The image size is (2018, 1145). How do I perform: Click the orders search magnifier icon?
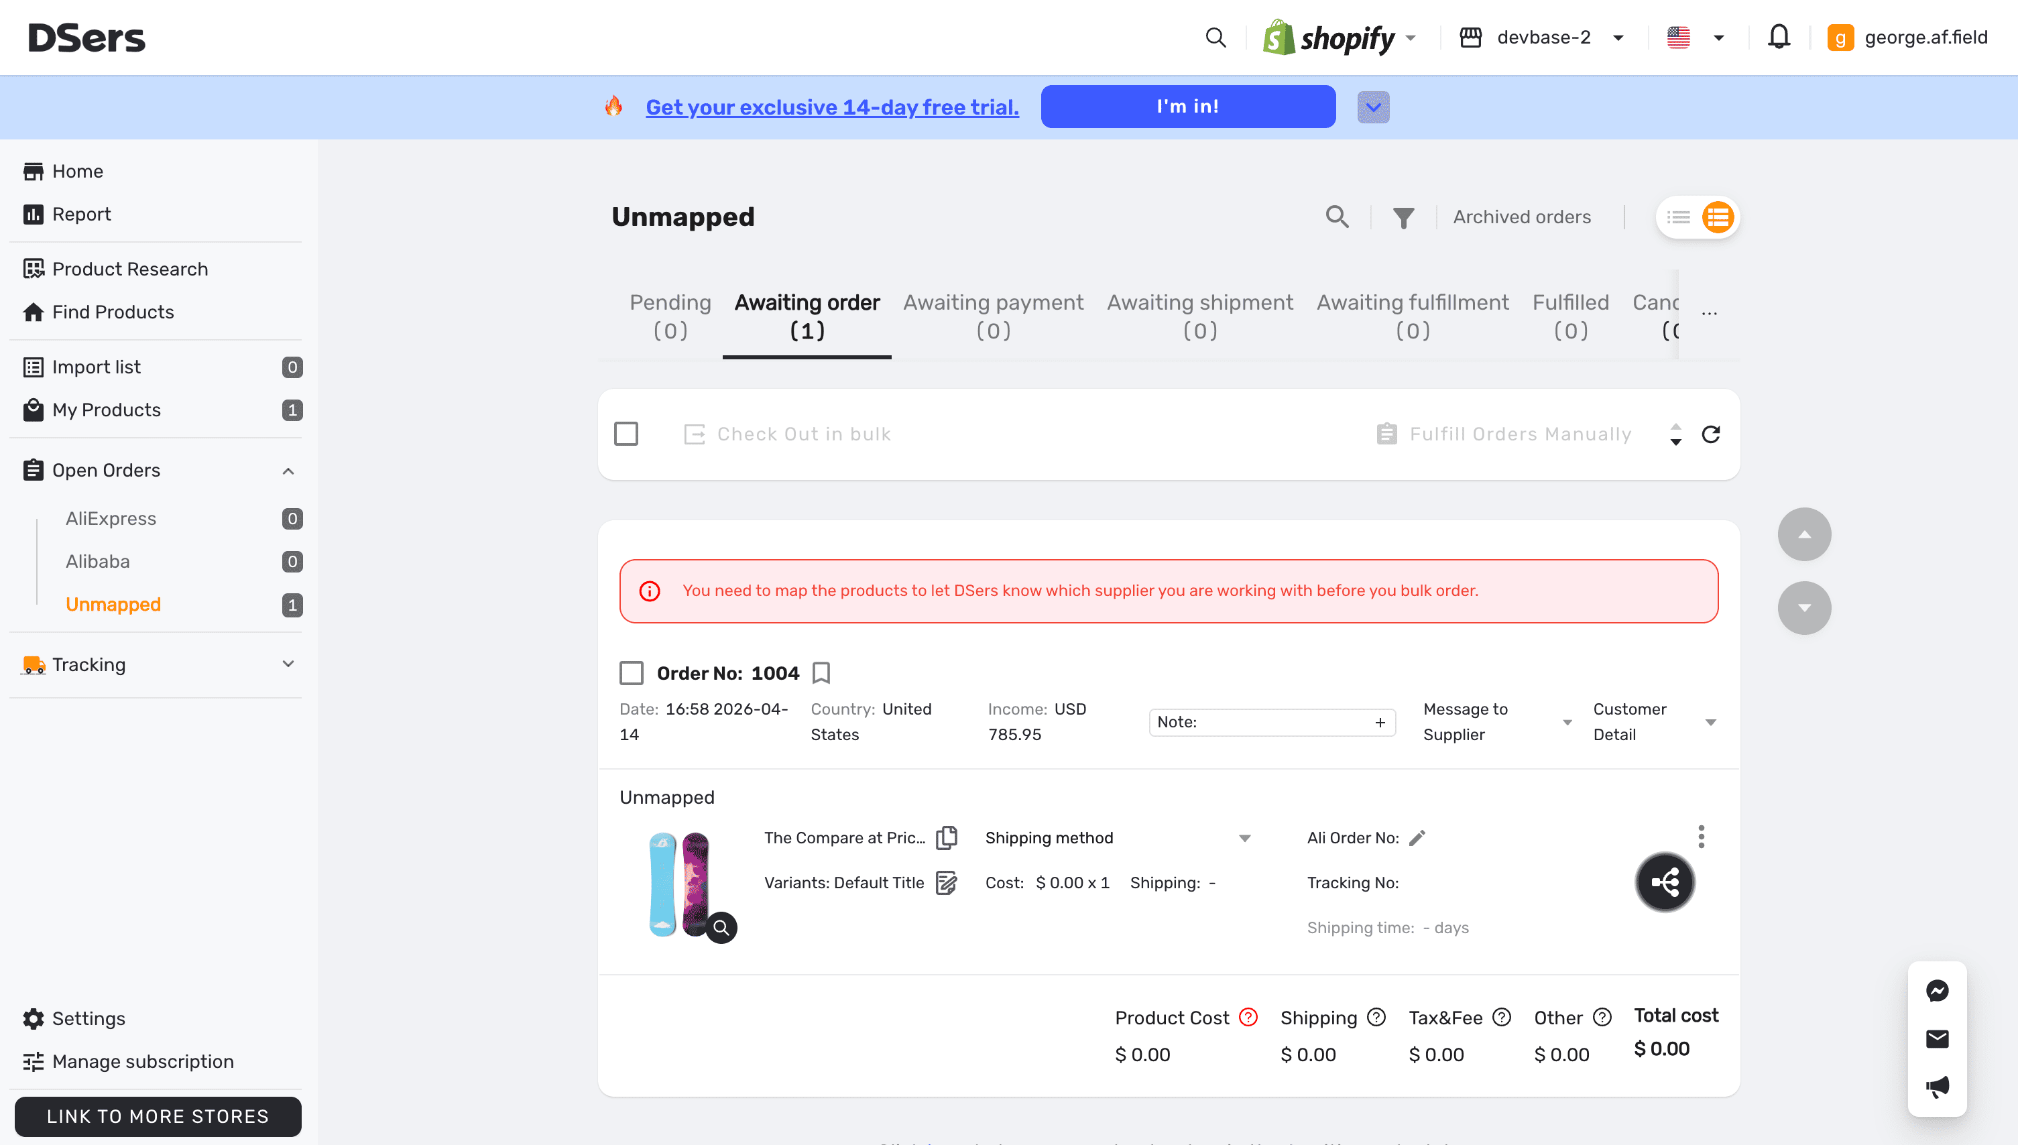1337,217
